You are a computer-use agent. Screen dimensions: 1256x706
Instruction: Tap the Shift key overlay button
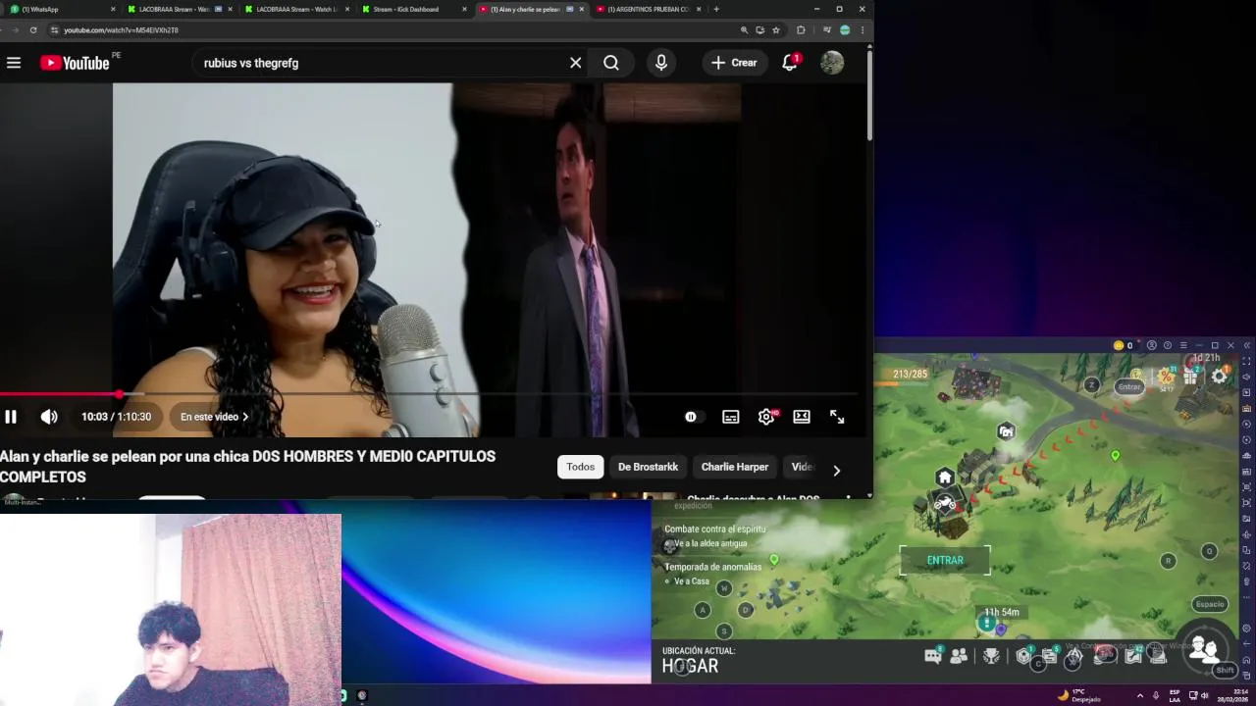(x=1225, y=671)
